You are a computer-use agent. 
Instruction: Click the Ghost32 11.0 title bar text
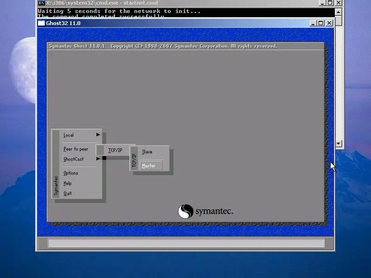[x=63, y=23]
